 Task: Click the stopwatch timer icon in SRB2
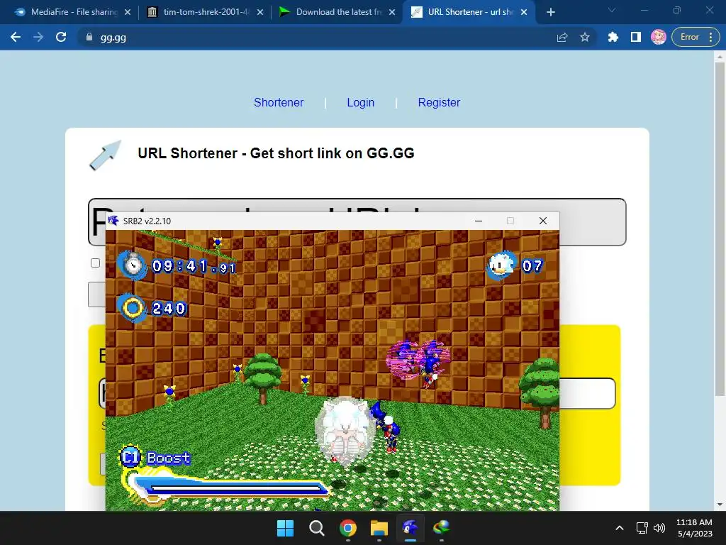[x=133, y=265]
